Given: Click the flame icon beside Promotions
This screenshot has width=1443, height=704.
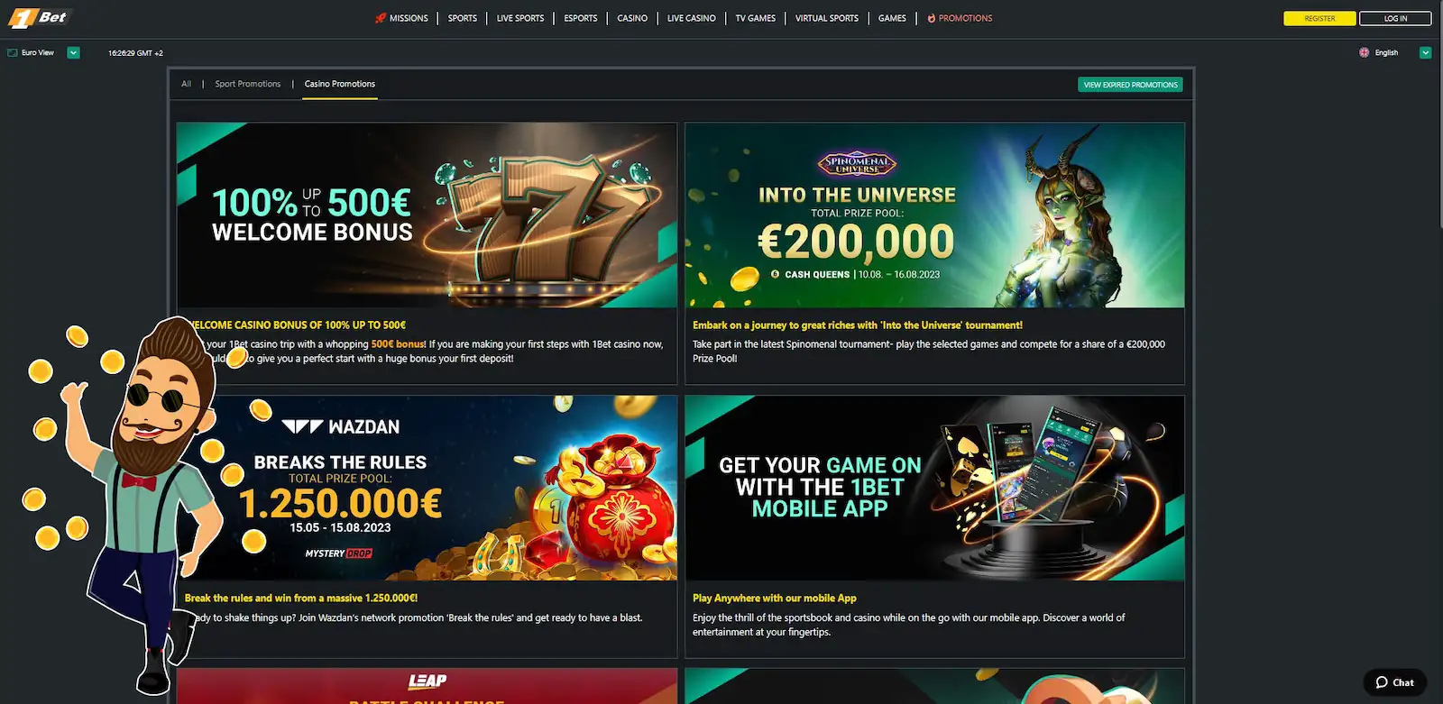Looking at the screenshot, I should tap(932, 18).
